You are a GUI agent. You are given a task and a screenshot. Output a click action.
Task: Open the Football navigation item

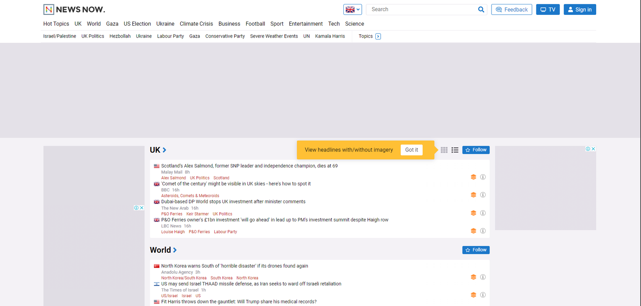tap(255, 24)
